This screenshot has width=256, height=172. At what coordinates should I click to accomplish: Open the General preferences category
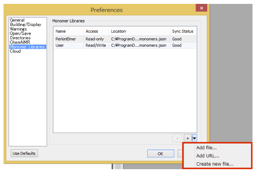(x=17, y=20)
